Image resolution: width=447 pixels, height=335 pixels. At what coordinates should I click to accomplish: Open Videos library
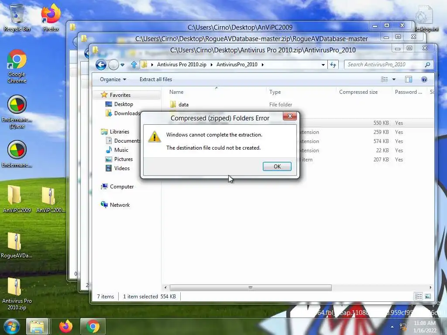click(x=122, y=168)
